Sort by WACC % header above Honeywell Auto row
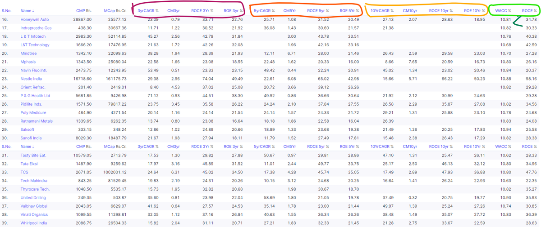541x227 pixels. pyautogui.click(x=503, y=10)
